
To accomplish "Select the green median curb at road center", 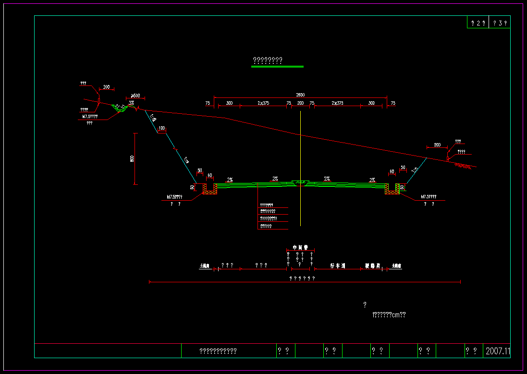I will (x=300, y=183).
